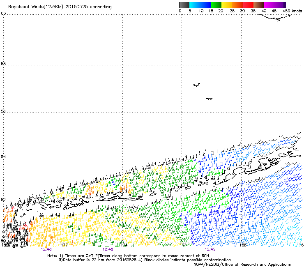
Task: Click the 'Times are GMT' note line
Action: click(x=128, y=256)
